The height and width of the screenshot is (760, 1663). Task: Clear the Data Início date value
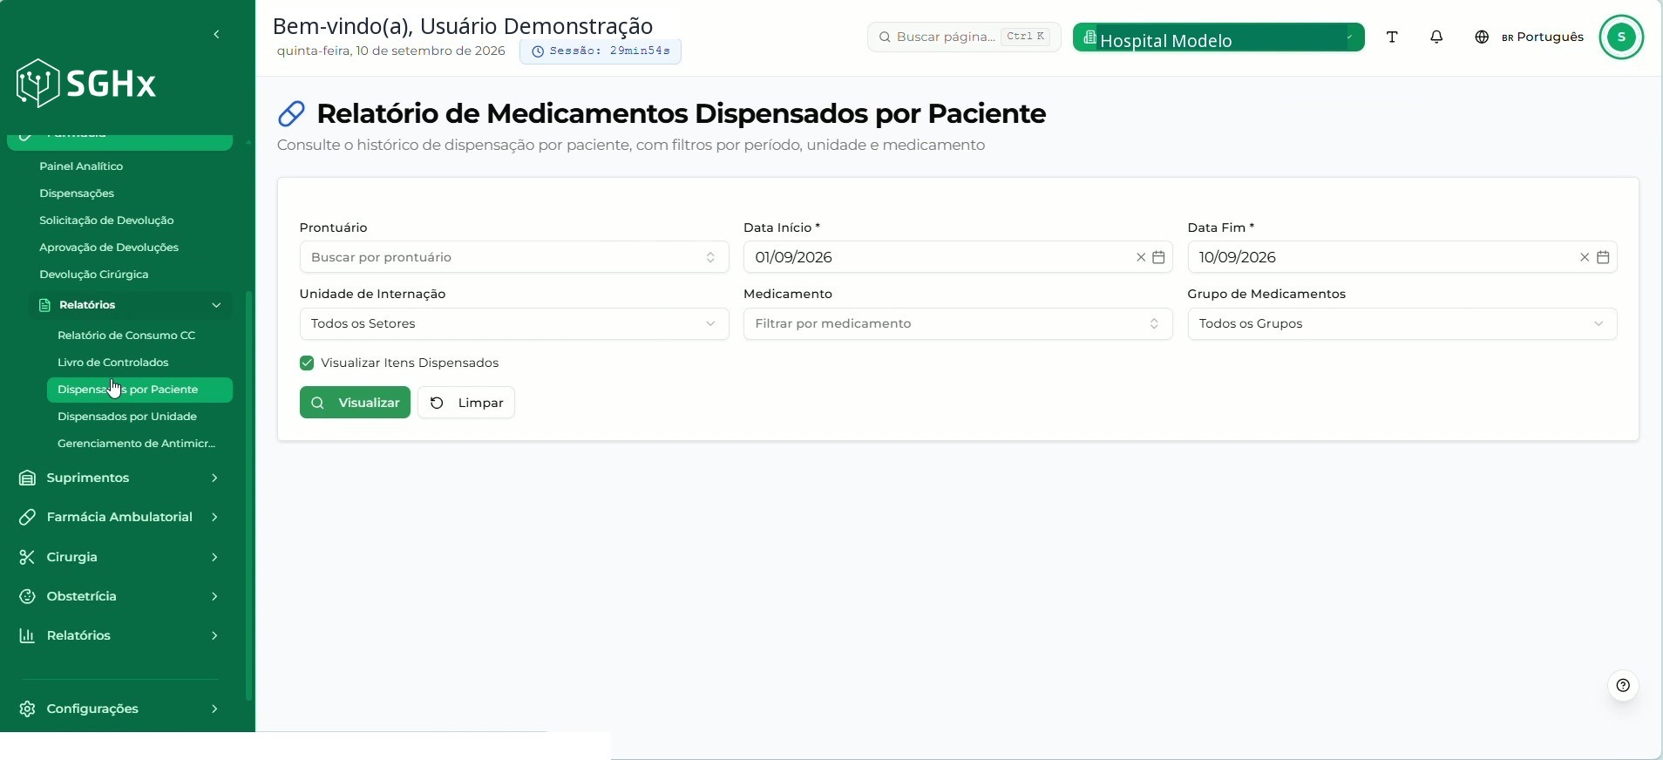(x=1140, y=257)
